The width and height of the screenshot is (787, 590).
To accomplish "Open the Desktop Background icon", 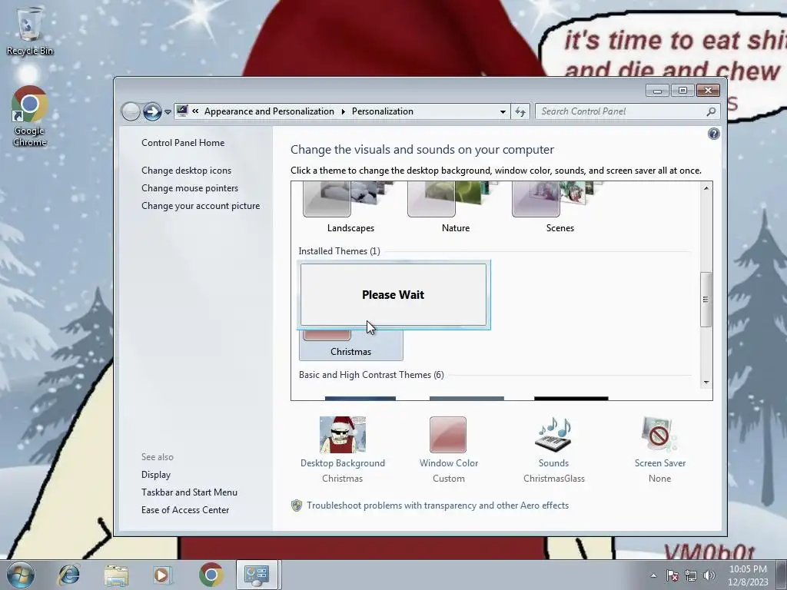I will click(x=342, y=435).
